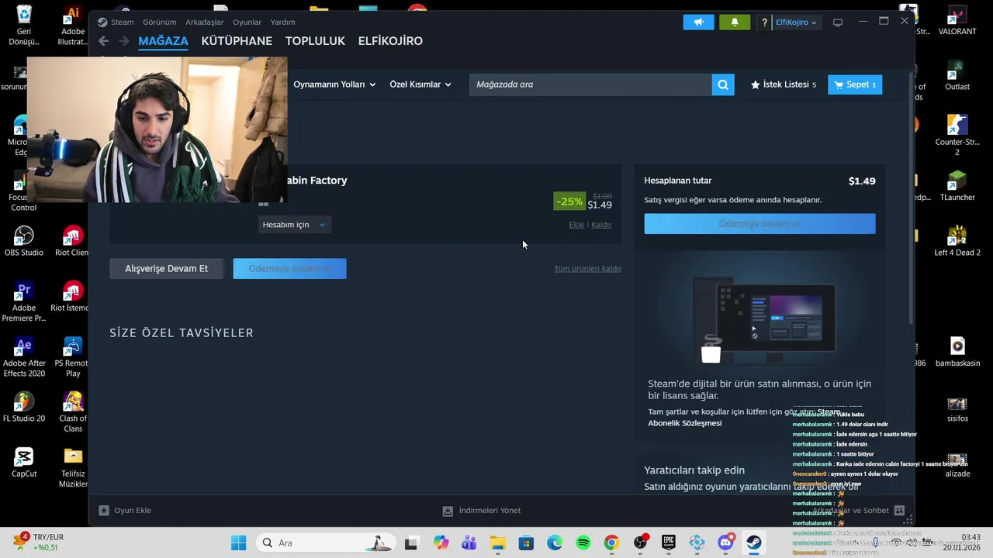Select Telifsiz Müzikler folder
This screenshot has width=993, height=558.
point(73,467)
